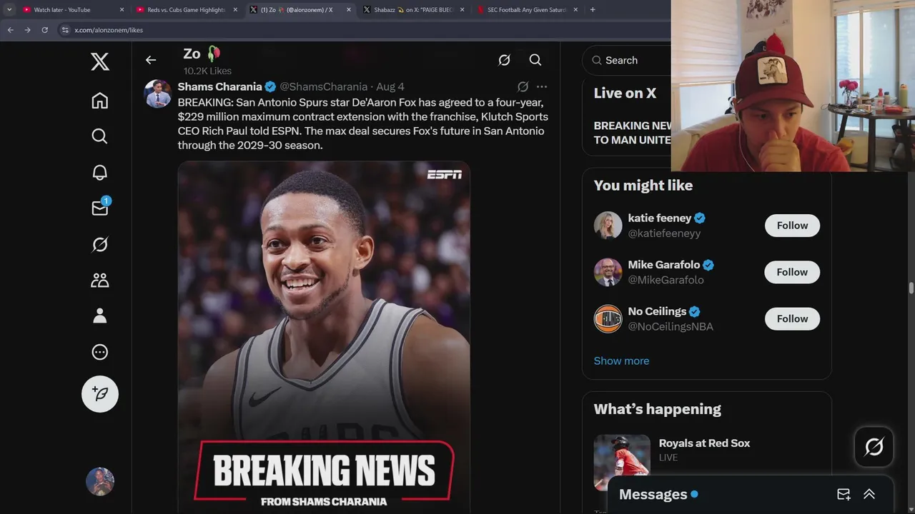915x514 pixels.
Task: Click @ShamsCharania handle
Action: 323,86
